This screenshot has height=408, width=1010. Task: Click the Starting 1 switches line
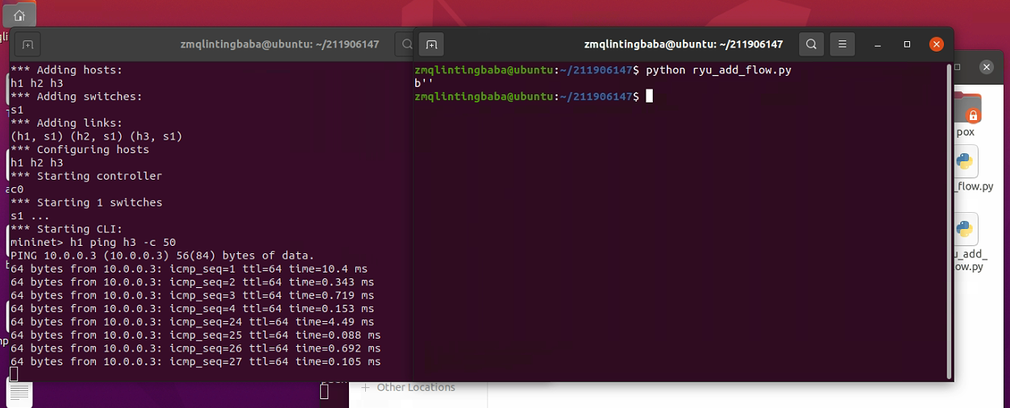pyautogui.click(x=86, y=202)
